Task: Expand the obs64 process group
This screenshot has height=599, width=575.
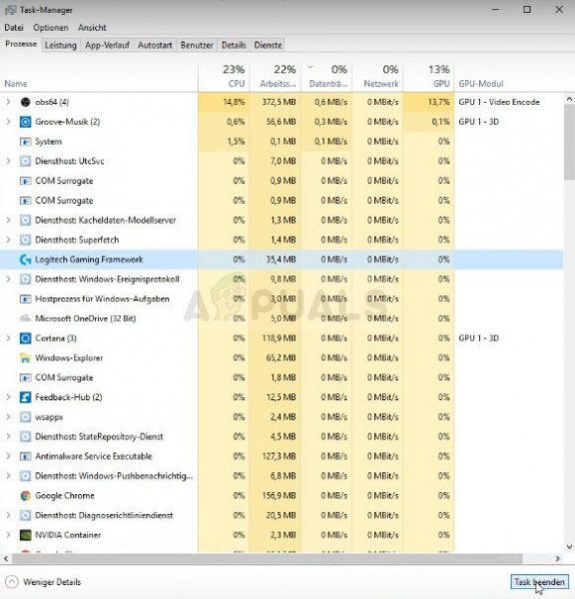Action: coord(8,102)
